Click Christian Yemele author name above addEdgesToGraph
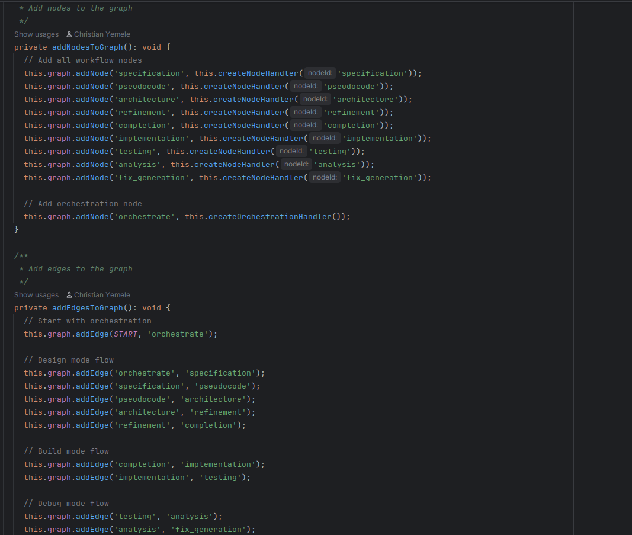The height and width of the screenshot is (535, 632). tap(102, 295)
